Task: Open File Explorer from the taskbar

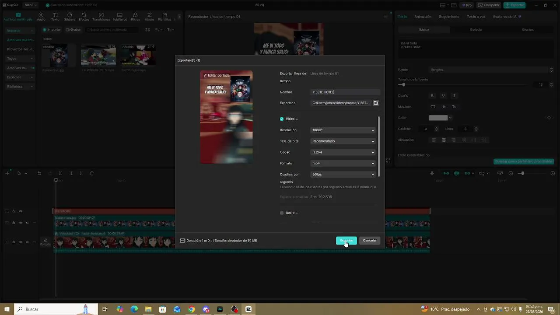Action: click(148, 309)
